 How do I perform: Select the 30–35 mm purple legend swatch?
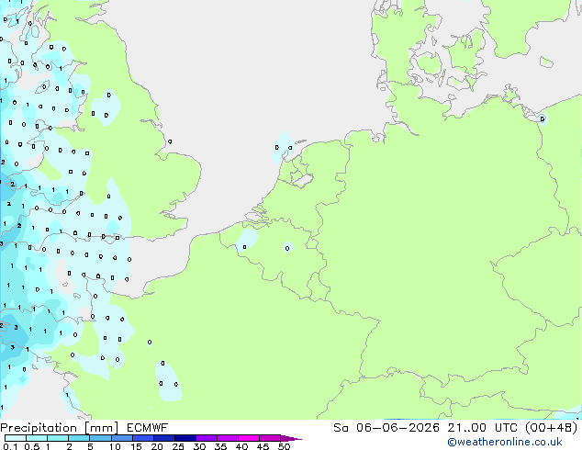[x=207, y=438]
